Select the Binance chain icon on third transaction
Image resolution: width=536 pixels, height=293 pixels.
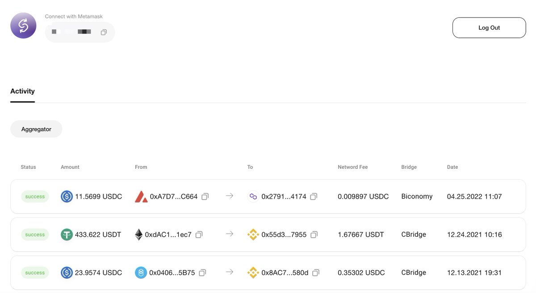[141, 272]
